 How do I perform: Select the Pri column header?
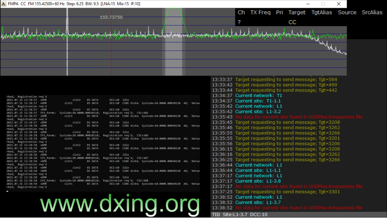click(279, 12)
